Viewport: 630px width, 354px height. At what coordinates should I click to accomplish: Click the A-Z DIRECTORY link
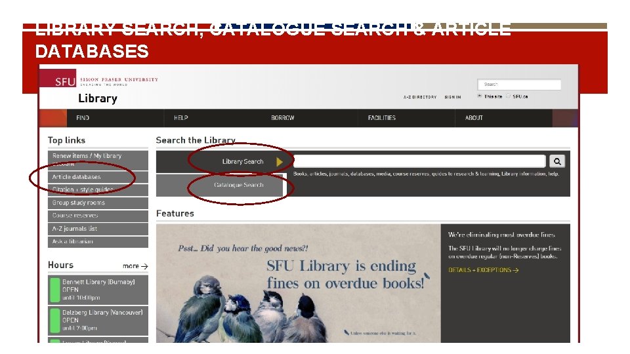[420, 97]
